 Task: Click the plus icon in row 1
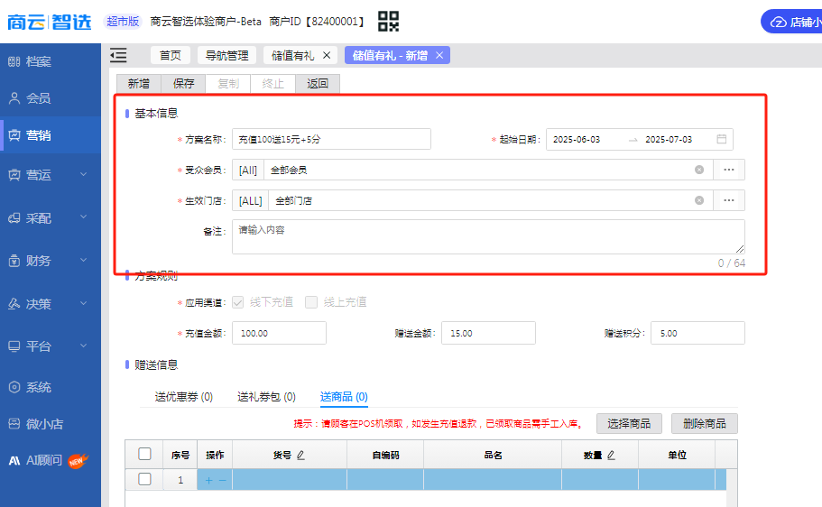209,480
